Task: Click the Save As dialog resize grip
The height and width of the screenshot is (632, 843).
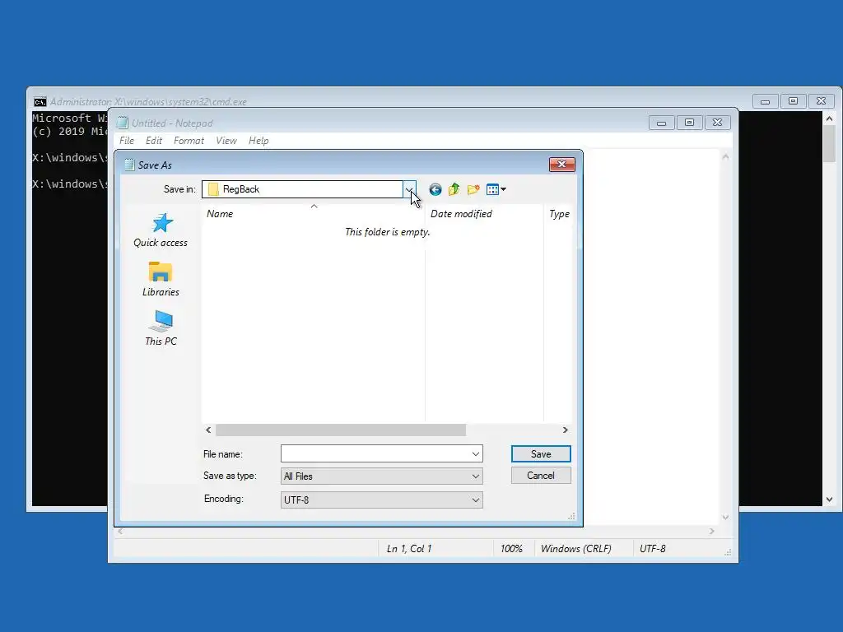Action: tap(571, 517)
